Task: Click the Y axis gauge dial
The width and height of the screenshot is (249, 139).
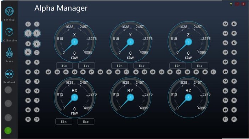Action: 130,42
